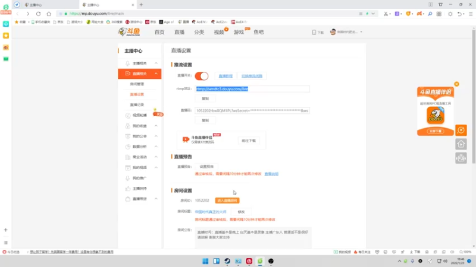Click the 立即下载 button in floating ad

click(436, 131)
